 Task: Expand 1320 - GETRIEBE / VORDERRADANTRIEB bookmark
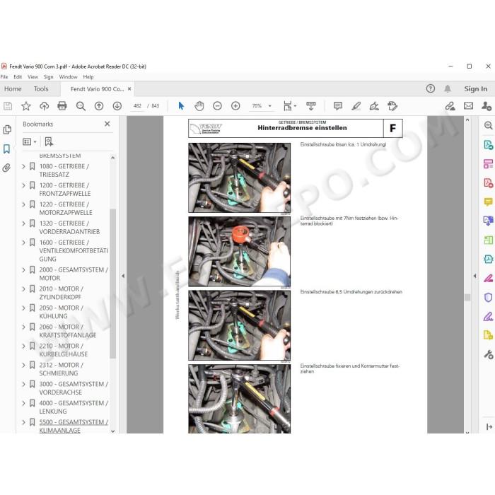[x=23, y=223]
